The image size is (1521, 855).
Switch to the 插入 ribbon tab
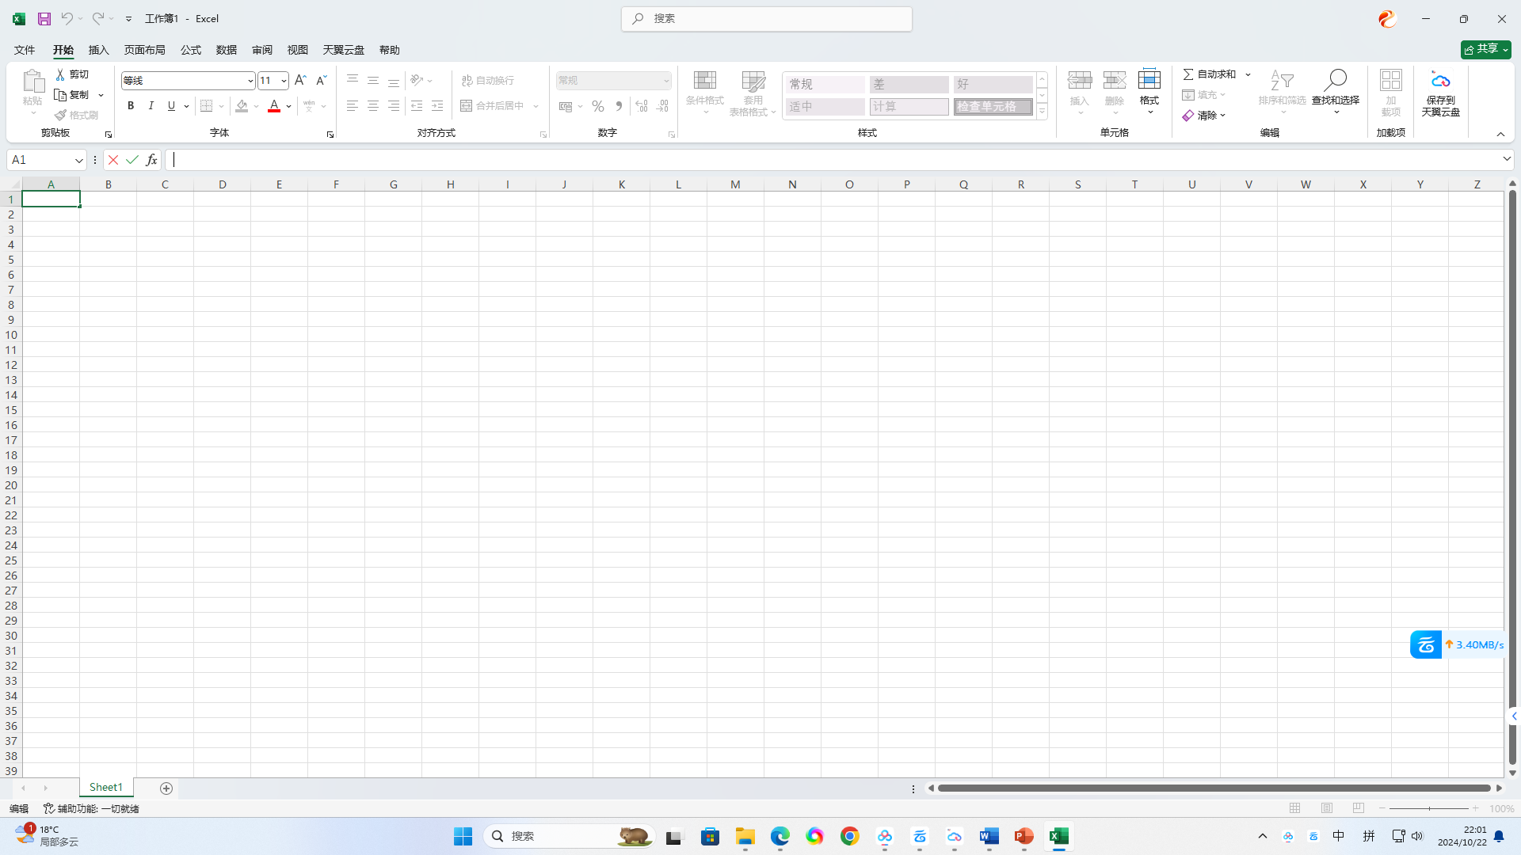click(x=98, y=49)
